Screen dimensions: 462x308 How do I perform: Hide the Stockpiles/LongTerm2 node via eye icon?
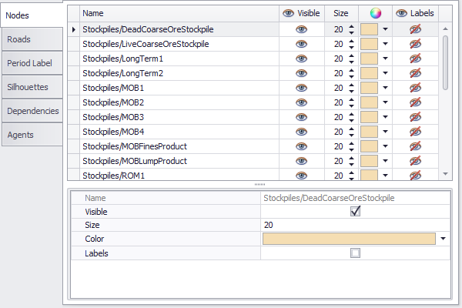301,73
